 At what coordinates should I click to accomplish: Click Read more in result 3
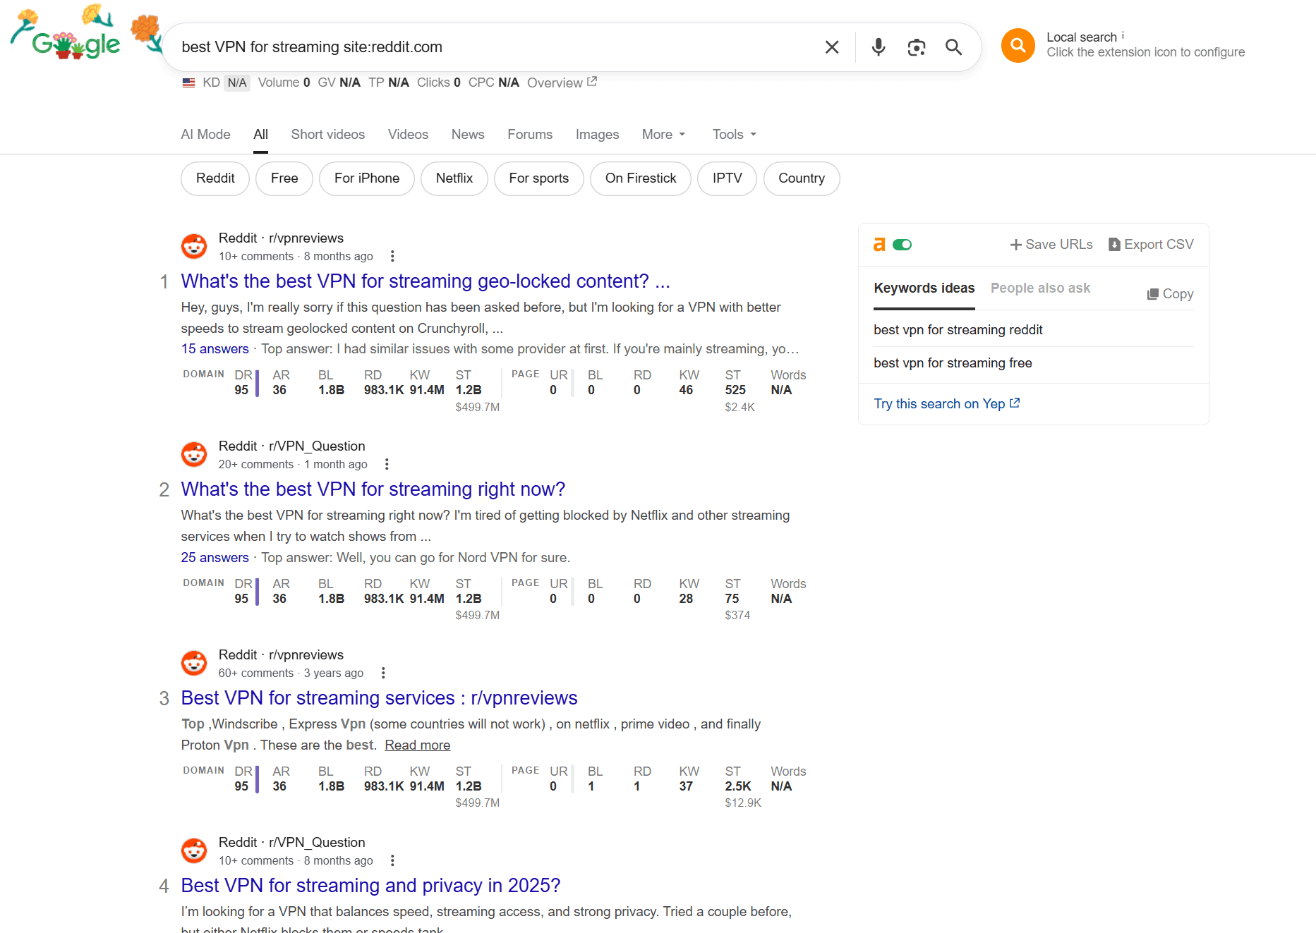click(x=418, y=745)
